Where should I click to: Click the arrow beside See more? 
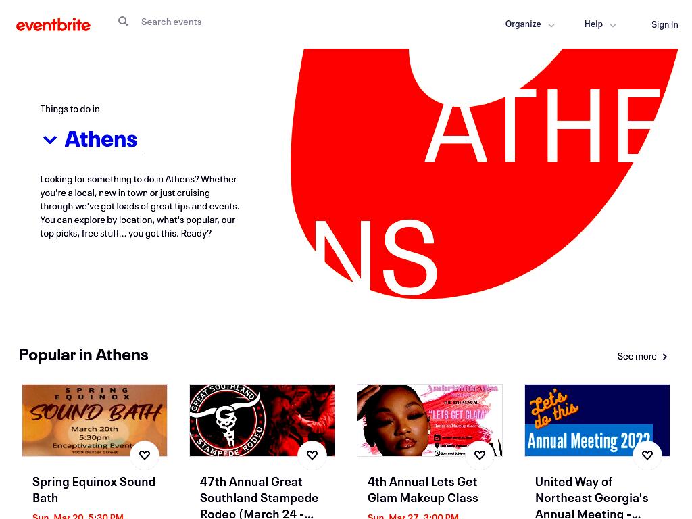665,357
